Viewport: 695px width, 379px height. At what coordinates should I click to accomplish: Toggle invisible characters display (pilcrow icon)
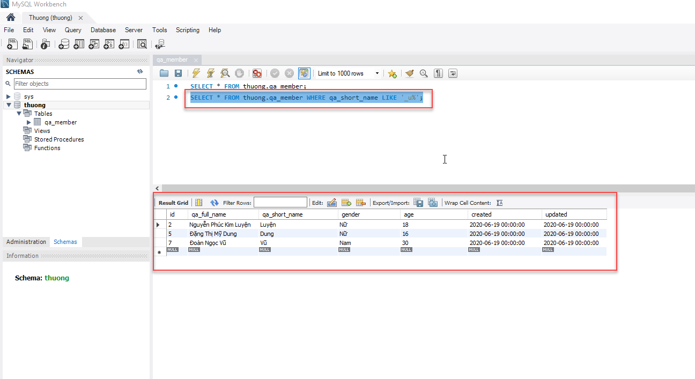coord(438,73)
